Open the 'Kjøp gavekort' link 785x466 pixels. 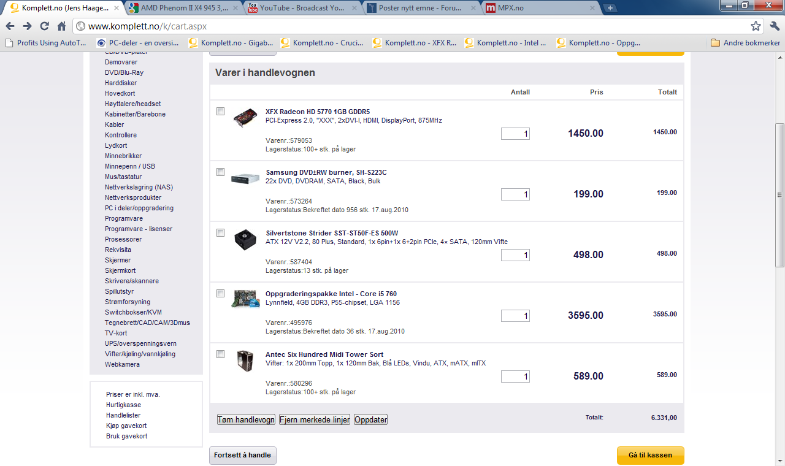pos(126,426)
